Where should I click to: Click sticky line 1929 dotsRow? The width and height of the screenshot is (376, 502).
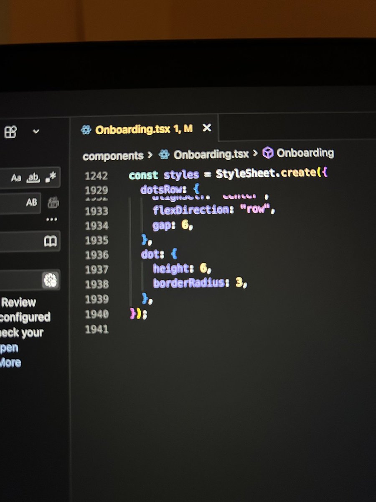tap(170, 190)
